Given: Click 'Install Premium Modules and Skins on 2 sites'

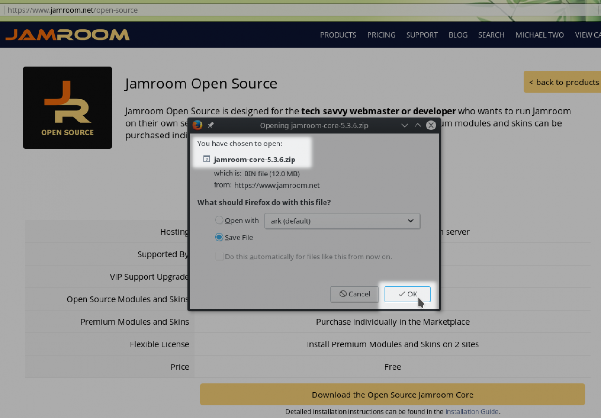Looking at the screenshot, I should pyautogui.click(x=393, y=344).
